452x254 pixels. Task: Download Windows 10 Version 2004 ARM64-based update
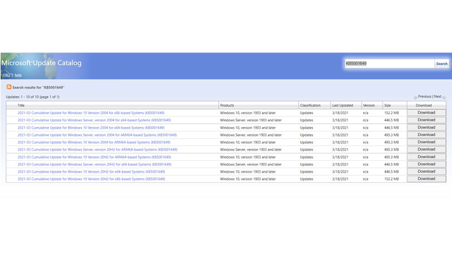point(427,142)
